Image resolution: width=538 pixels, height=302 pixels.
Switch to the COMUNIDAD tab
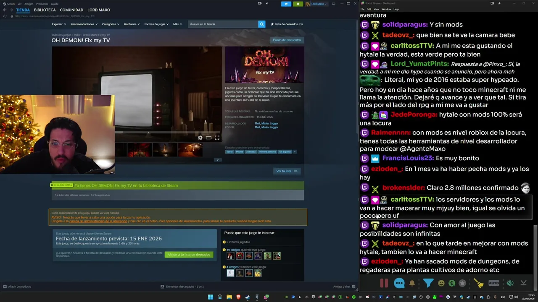click(71, 10)
